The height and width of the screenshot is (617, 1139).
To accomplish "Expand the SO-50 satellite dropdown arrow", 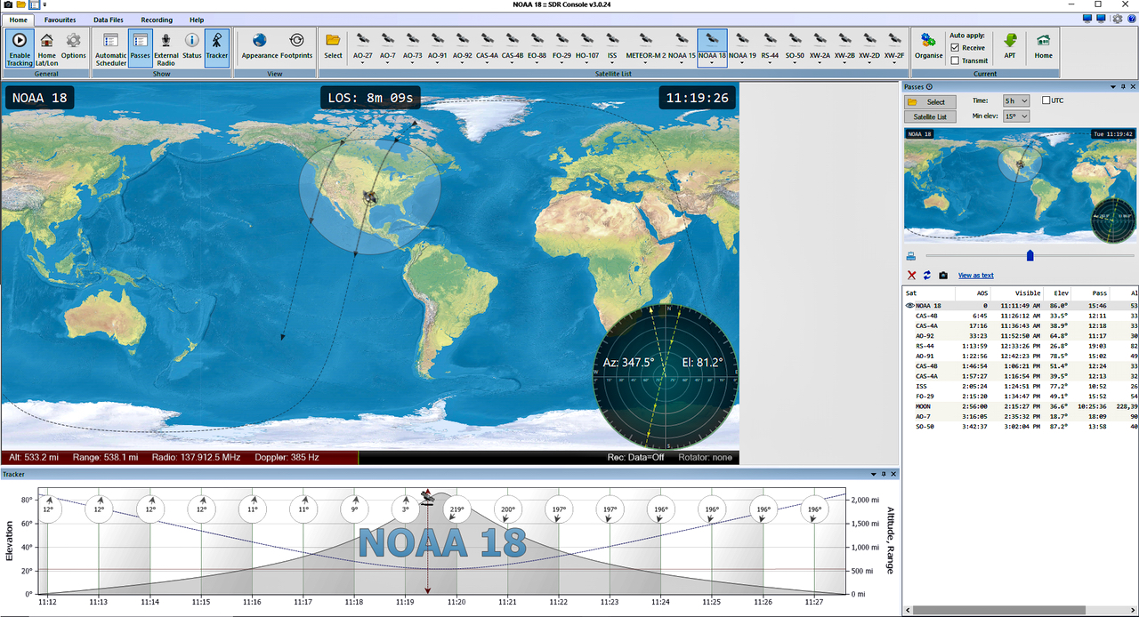I will tap(796, 64).
